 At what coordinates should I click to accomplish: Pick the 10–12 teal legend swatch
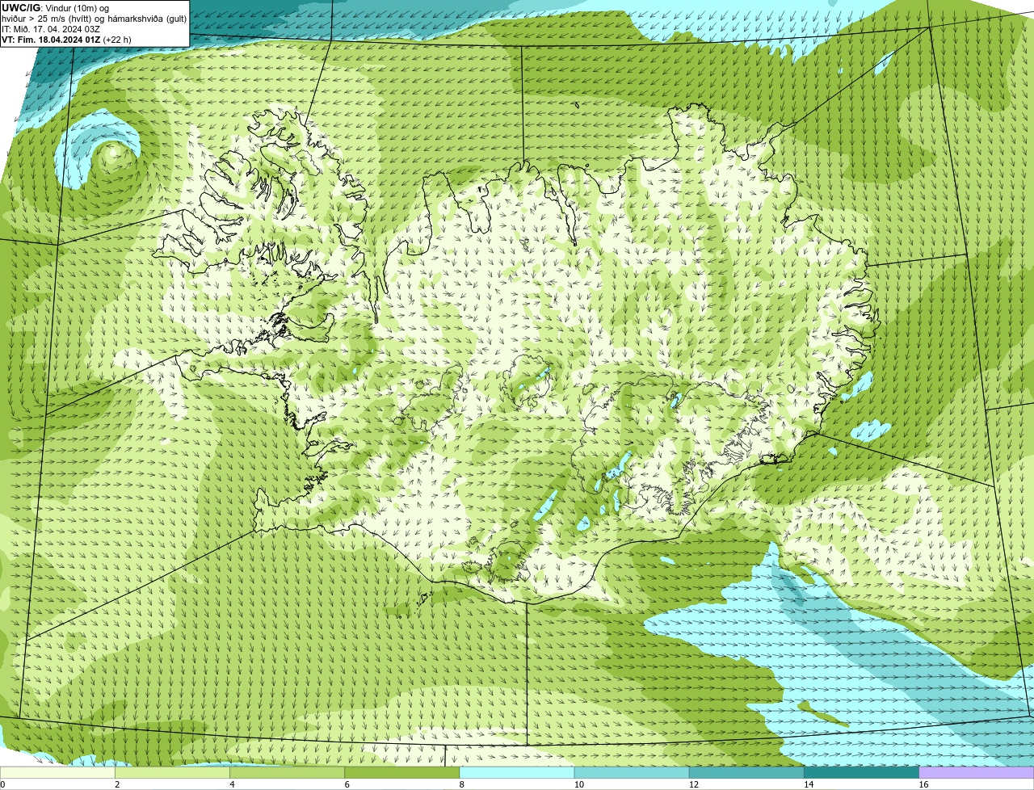point(632,772)
